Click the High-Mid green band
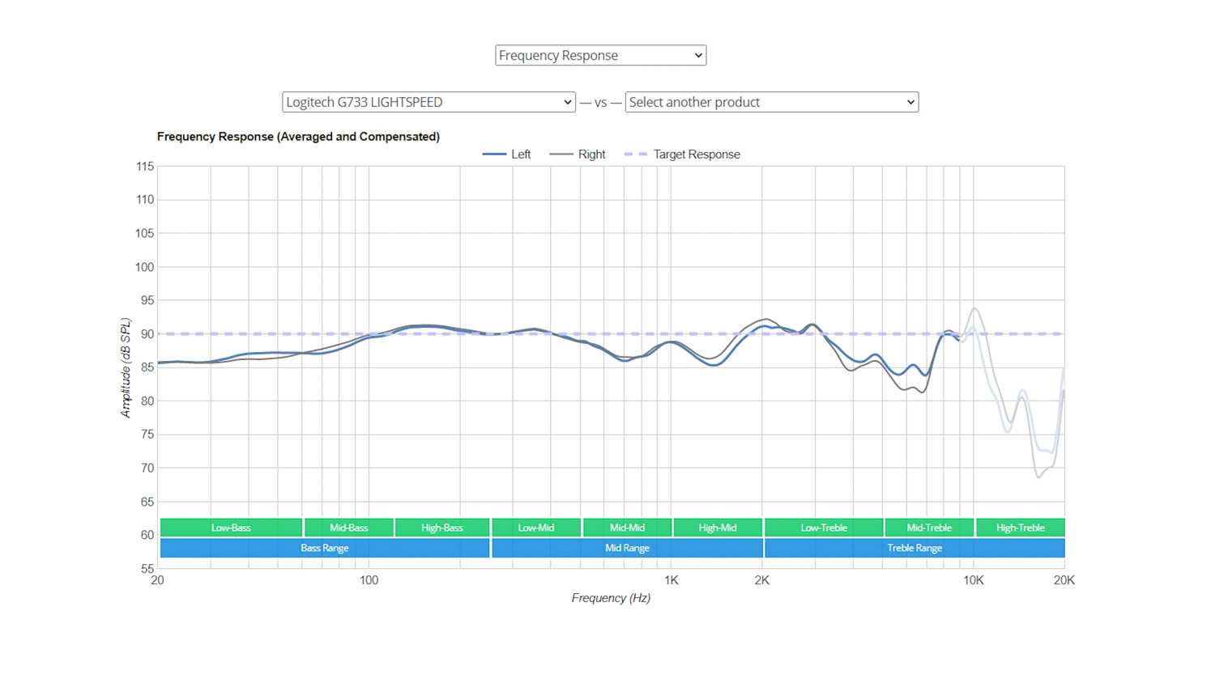 pyautogui.click(x=718, y=528)
